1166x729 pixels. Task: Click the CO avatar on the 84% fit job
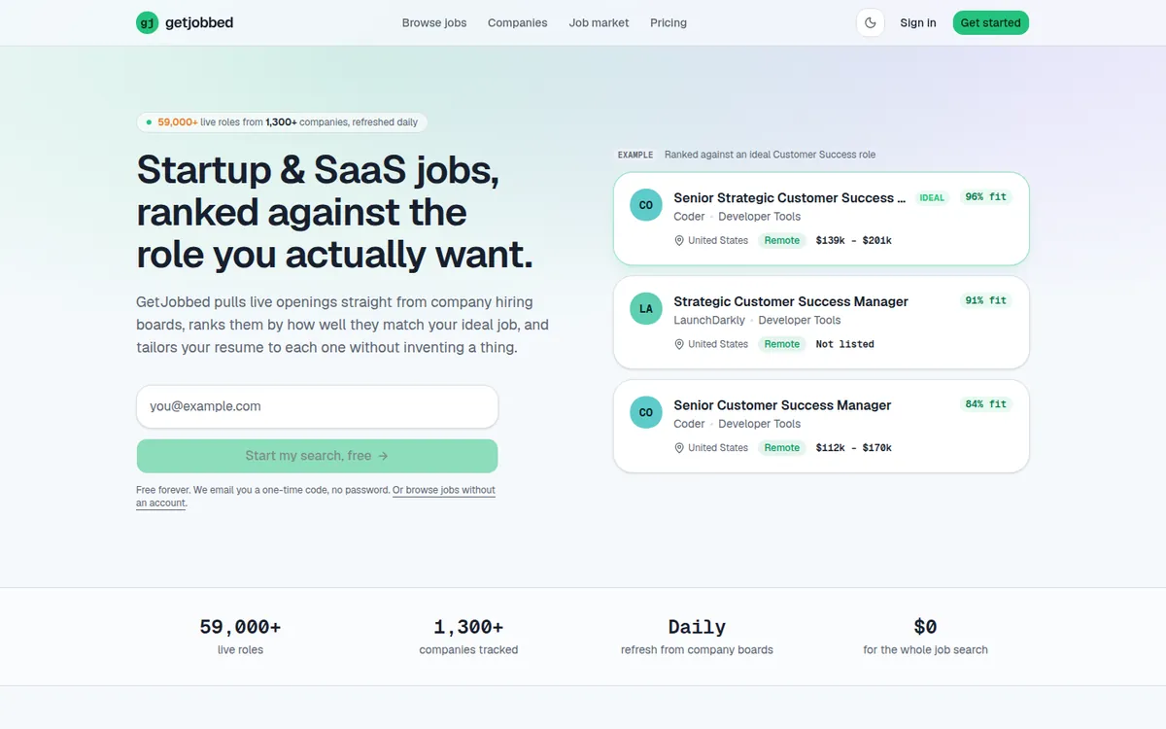point(645,412)
